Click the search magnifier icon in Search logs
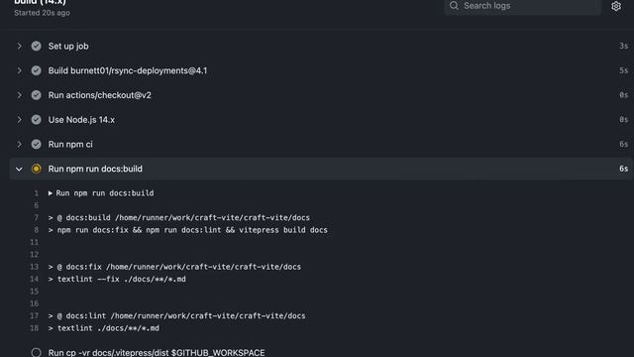Image resolution: width=634 pixels, height=357 pixels. [454, 6]
